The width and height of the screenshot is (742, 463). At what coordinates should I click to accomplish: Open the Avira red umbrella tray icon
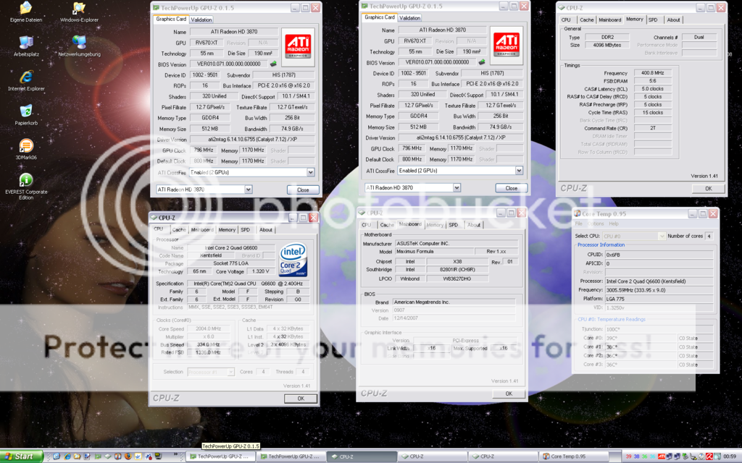[709, 456]
